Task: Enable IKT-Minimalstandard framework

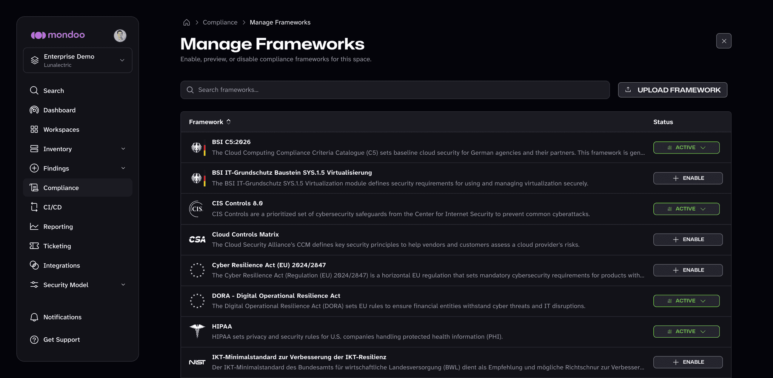Action: tap(688, 362)
